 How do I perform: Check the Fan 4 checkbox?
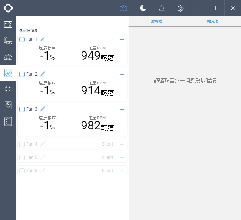pyautogui.click(x=22, y=144)
